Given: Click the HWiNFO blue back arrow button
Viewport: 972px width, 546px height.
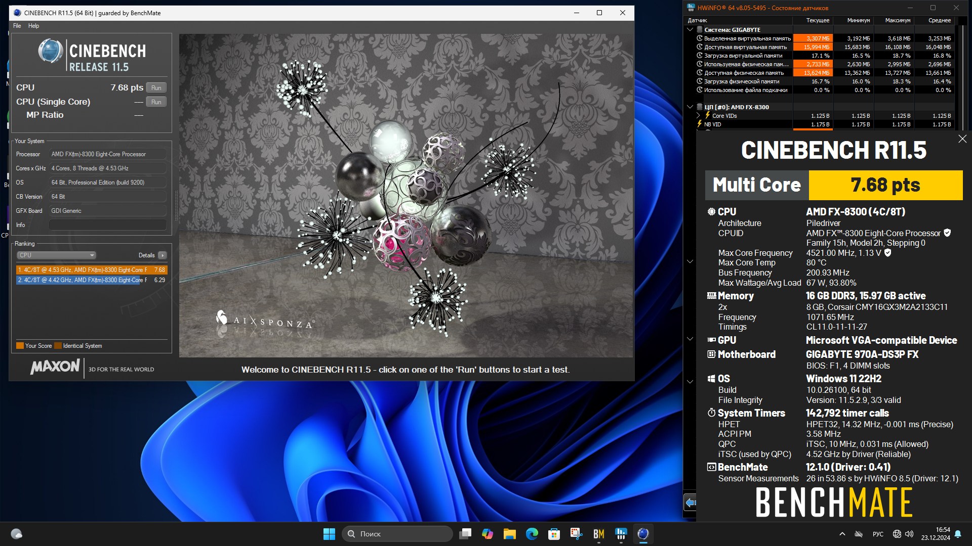Looking at the screenshot, I should coord(690,503).
